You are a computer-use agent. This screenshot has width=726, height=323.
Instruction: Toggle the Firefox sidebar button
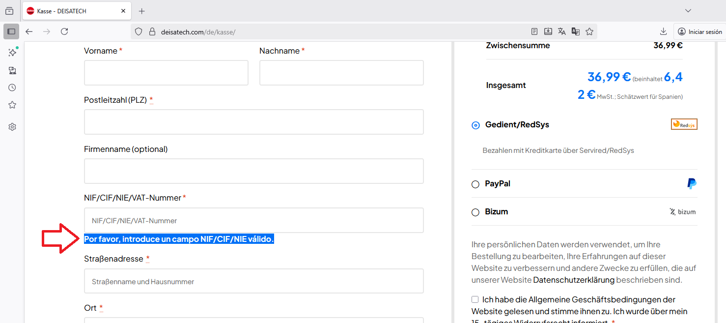(11, 31)
